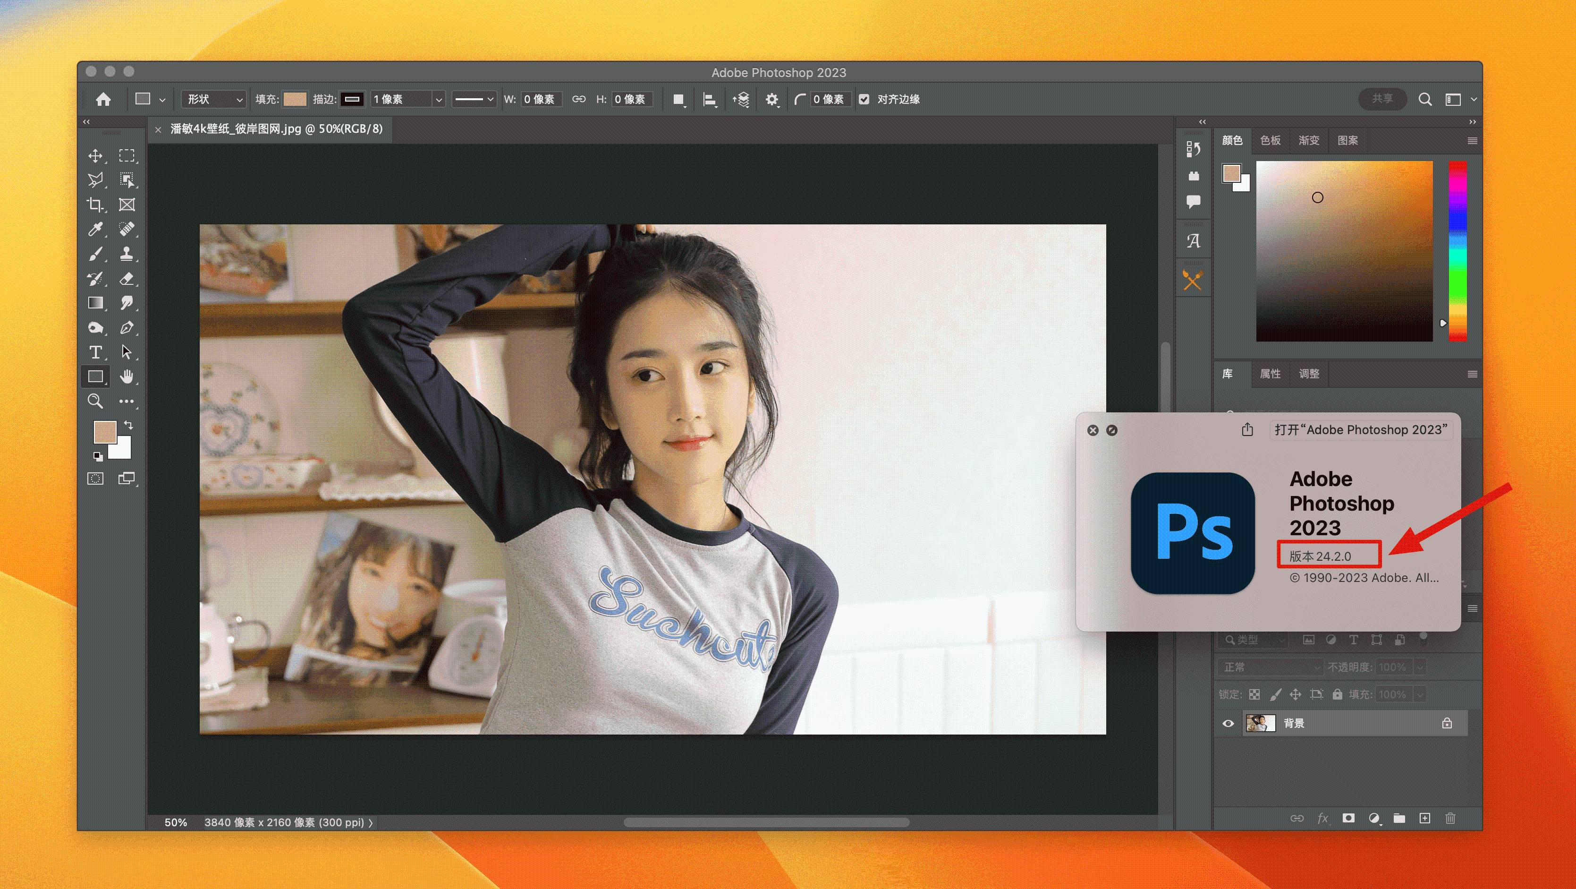Open the tool mode dropdown set to 形状
1576x889 pixels.
click(213, 99)
